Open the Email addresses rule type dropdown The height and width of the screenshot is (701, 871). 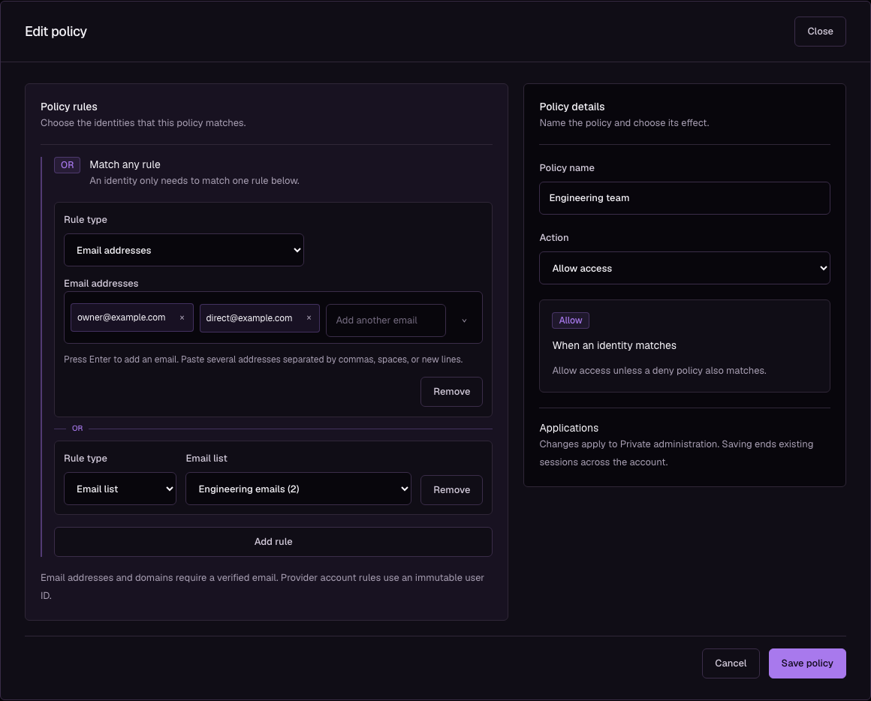pyautogui.click(x=184, y=251)
